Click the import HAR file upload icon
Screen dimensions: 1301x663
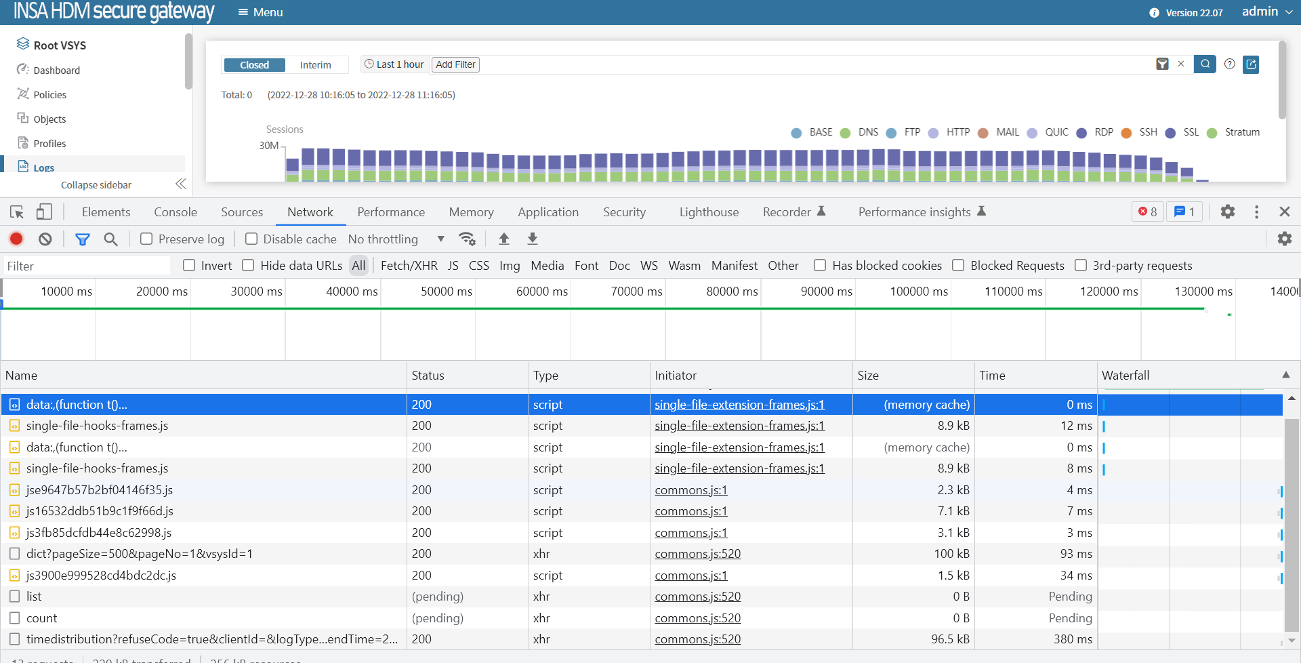pyautogui.click(x=503, y=239)
